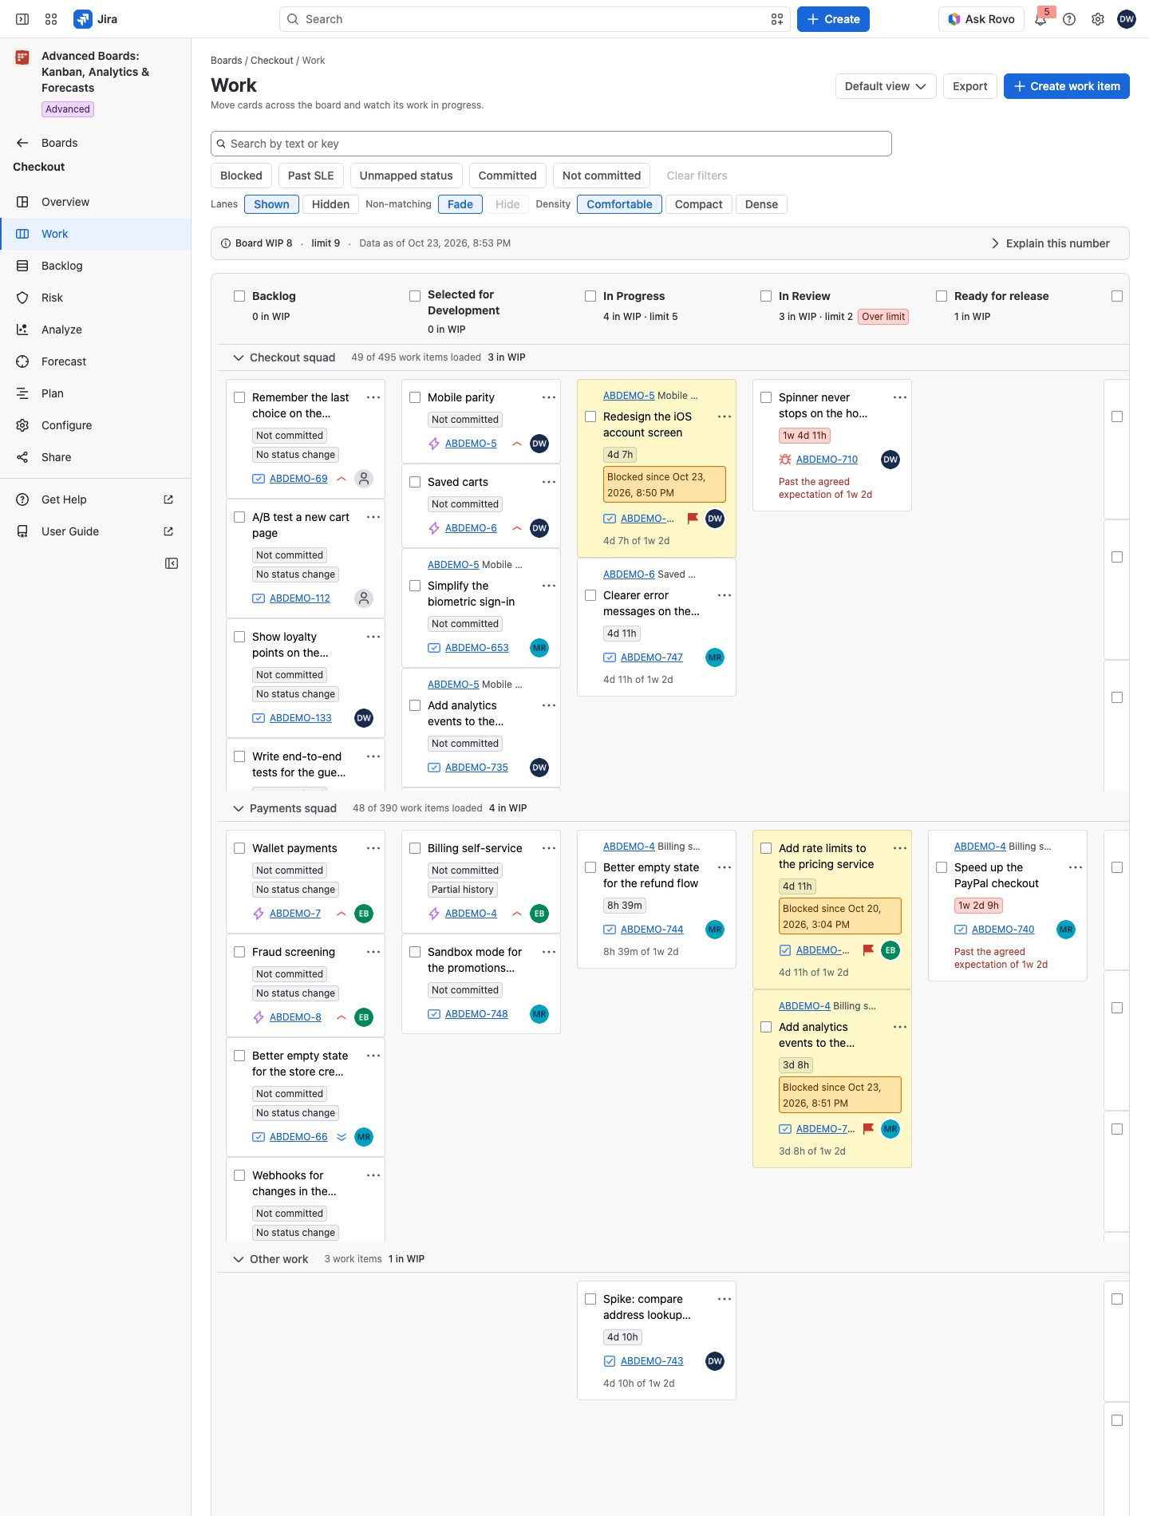This screenshot has width=1149, height=1516.
Task: Tick the In Review column checkbox
Action: (x=766, y=296)
